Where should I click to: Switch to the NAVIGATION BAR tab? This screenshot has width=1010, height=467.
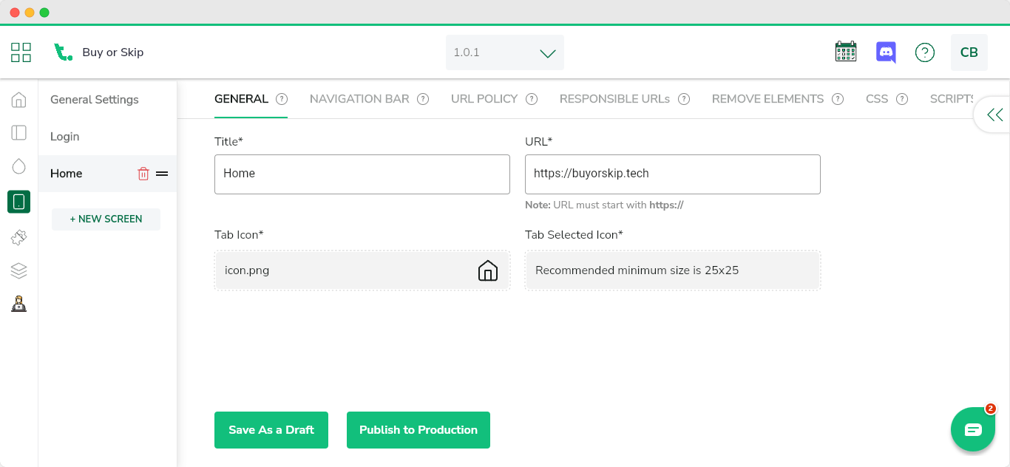359,99
